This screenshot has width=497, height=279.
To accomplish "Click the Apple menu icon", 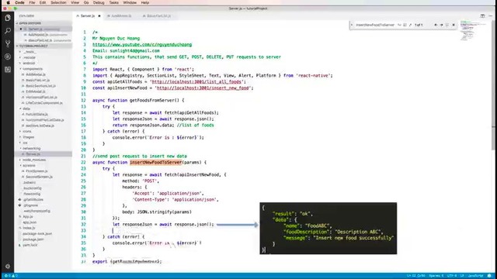I will click(8, 2).
